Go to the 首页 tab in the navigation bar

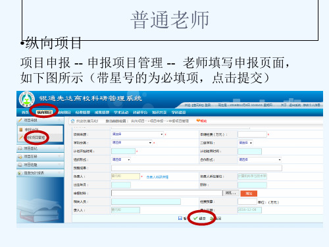[x=25, y=113]
